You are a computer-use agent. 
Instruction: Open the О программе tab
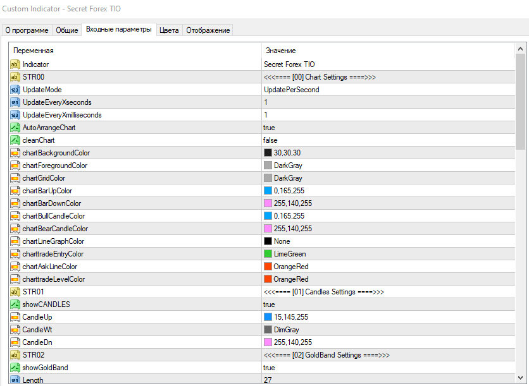(27, 30)
